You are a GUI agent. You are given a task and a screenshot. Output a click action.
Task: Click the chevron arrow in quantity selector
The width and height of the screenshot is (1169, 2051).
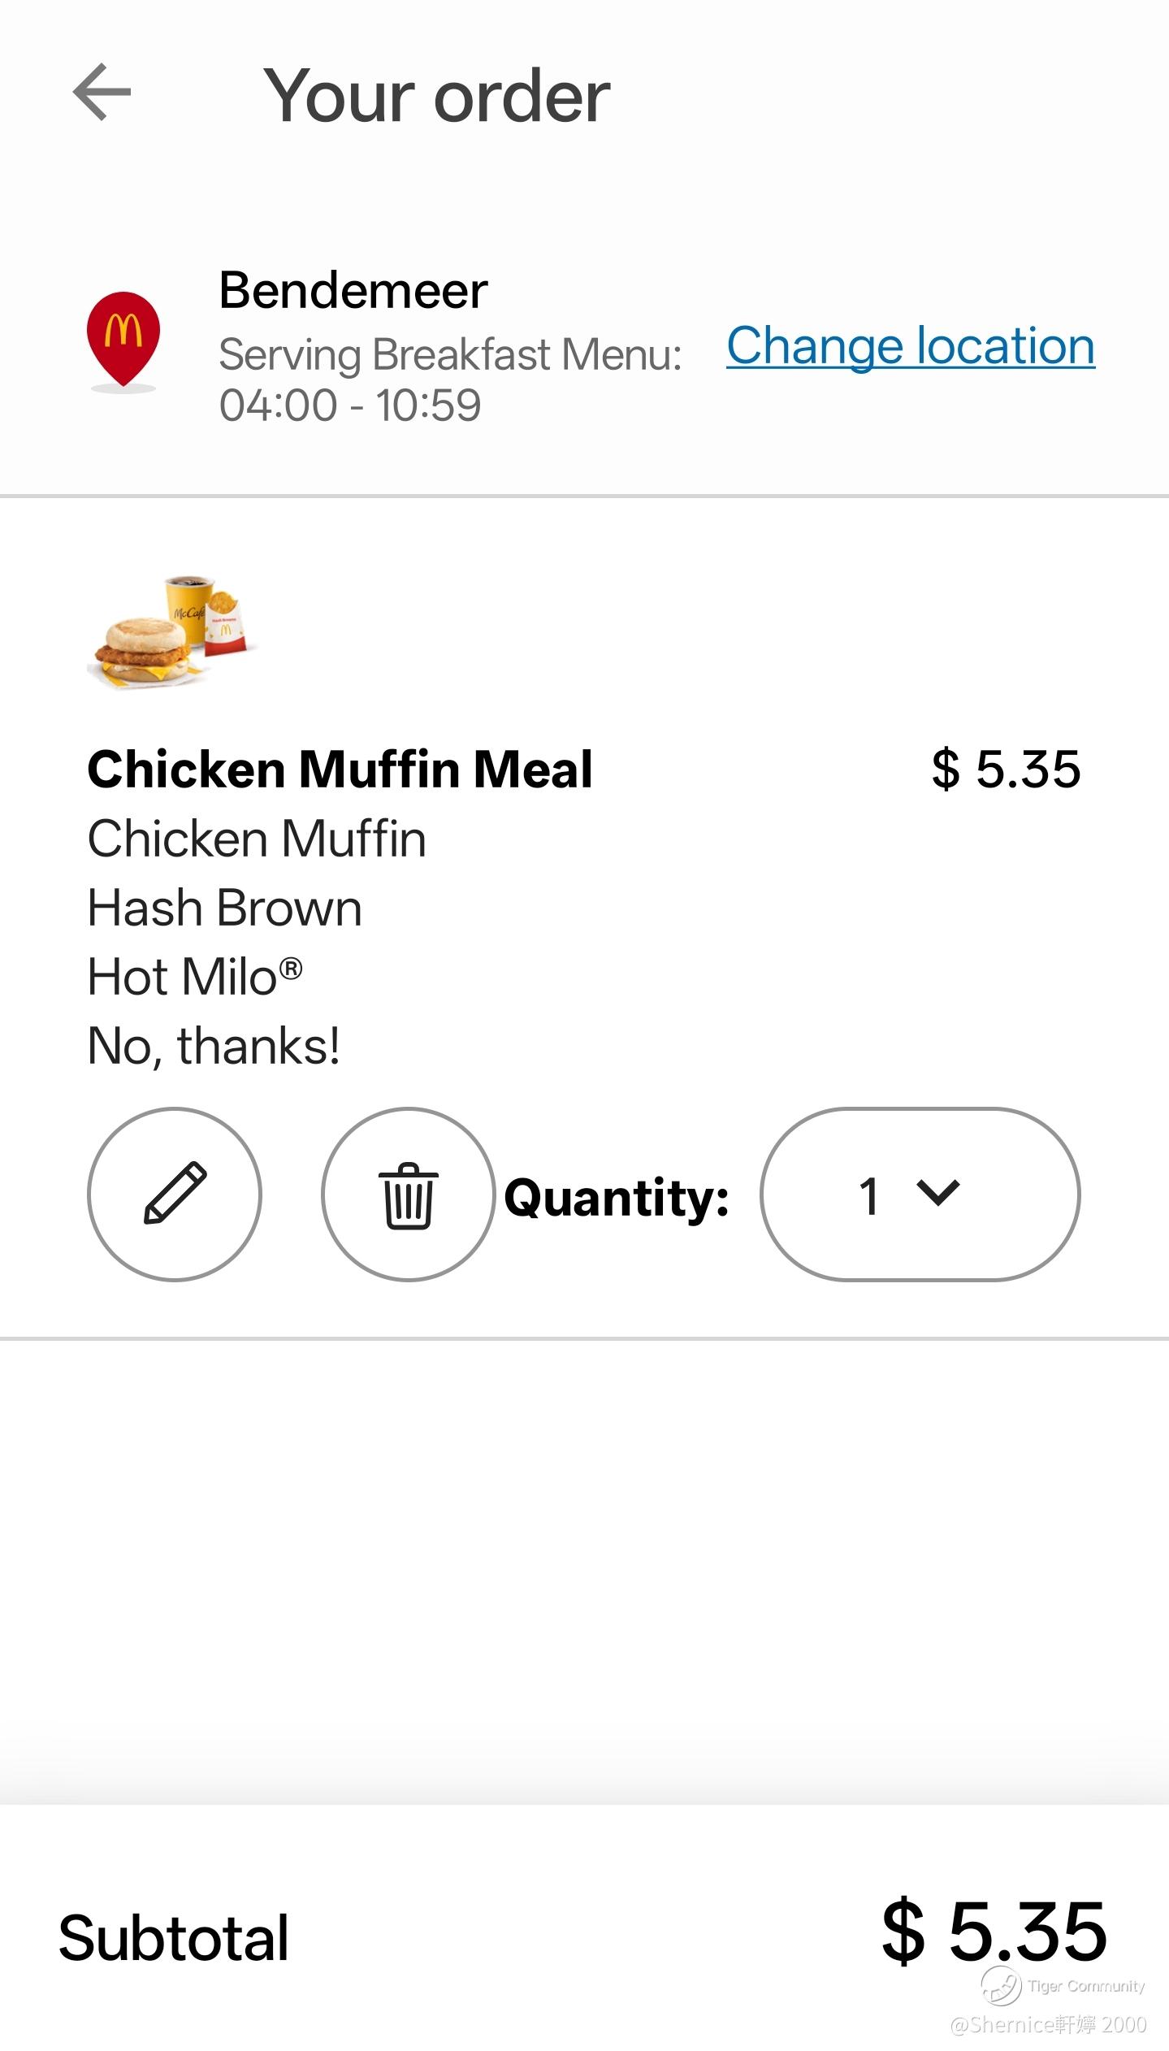click(938, 1193)
